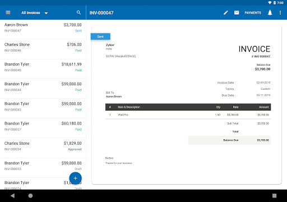
Task: Open Brandon Tyler draft invoice INV-000333
Action: (43, 168)
